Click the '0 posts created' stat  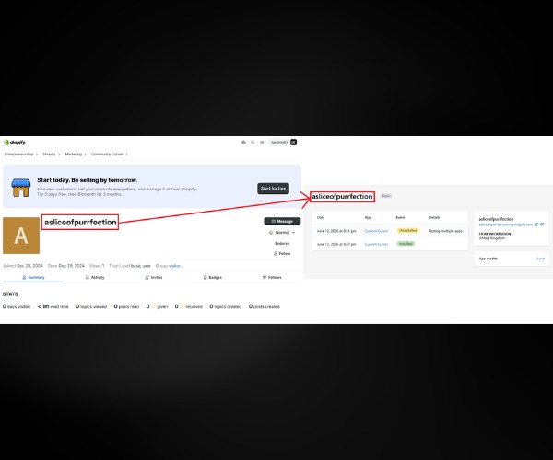265,306
